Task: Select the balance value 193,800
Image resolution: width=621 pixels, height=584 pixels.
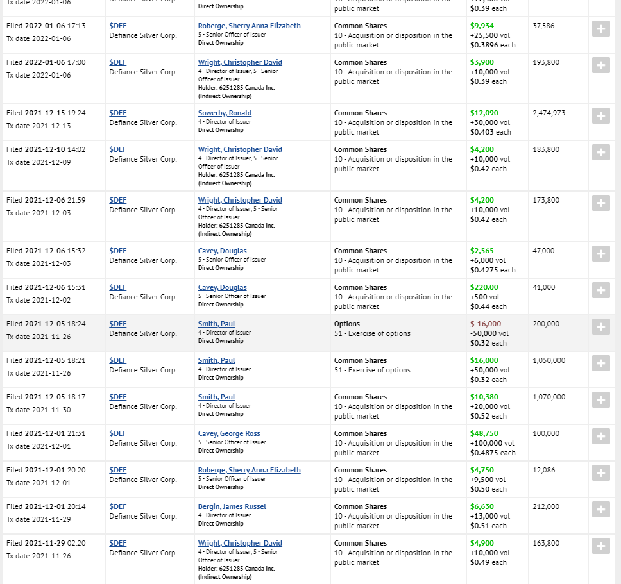Action: pos(546,62)
